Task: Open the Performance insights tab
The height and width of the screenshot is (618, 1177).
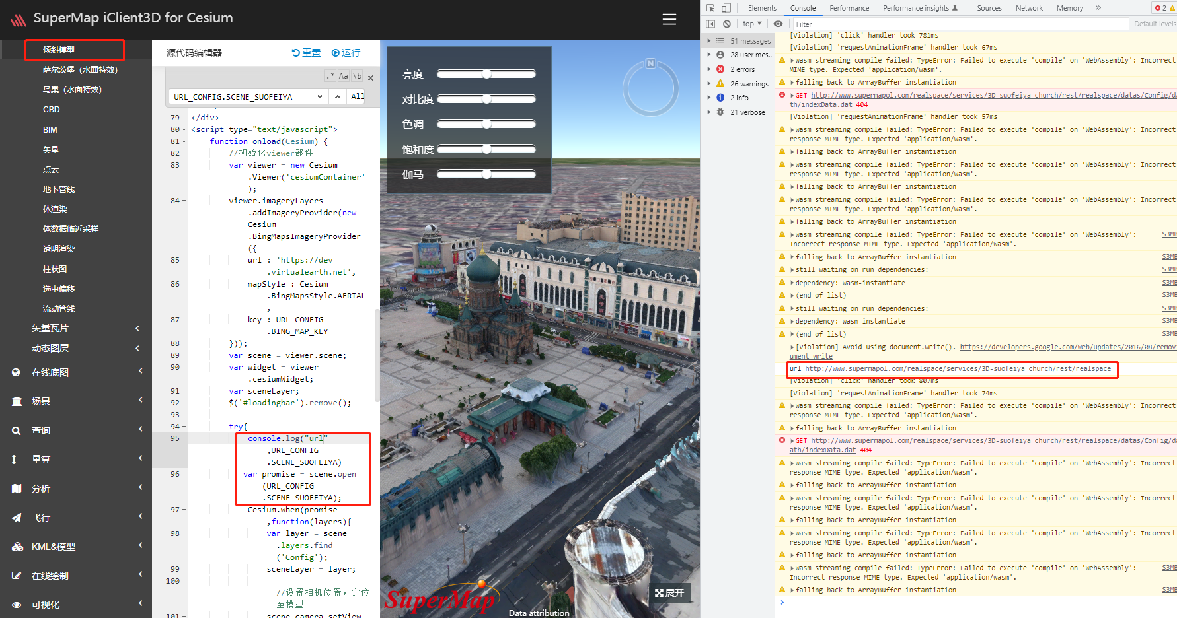Action: [920, 8]
